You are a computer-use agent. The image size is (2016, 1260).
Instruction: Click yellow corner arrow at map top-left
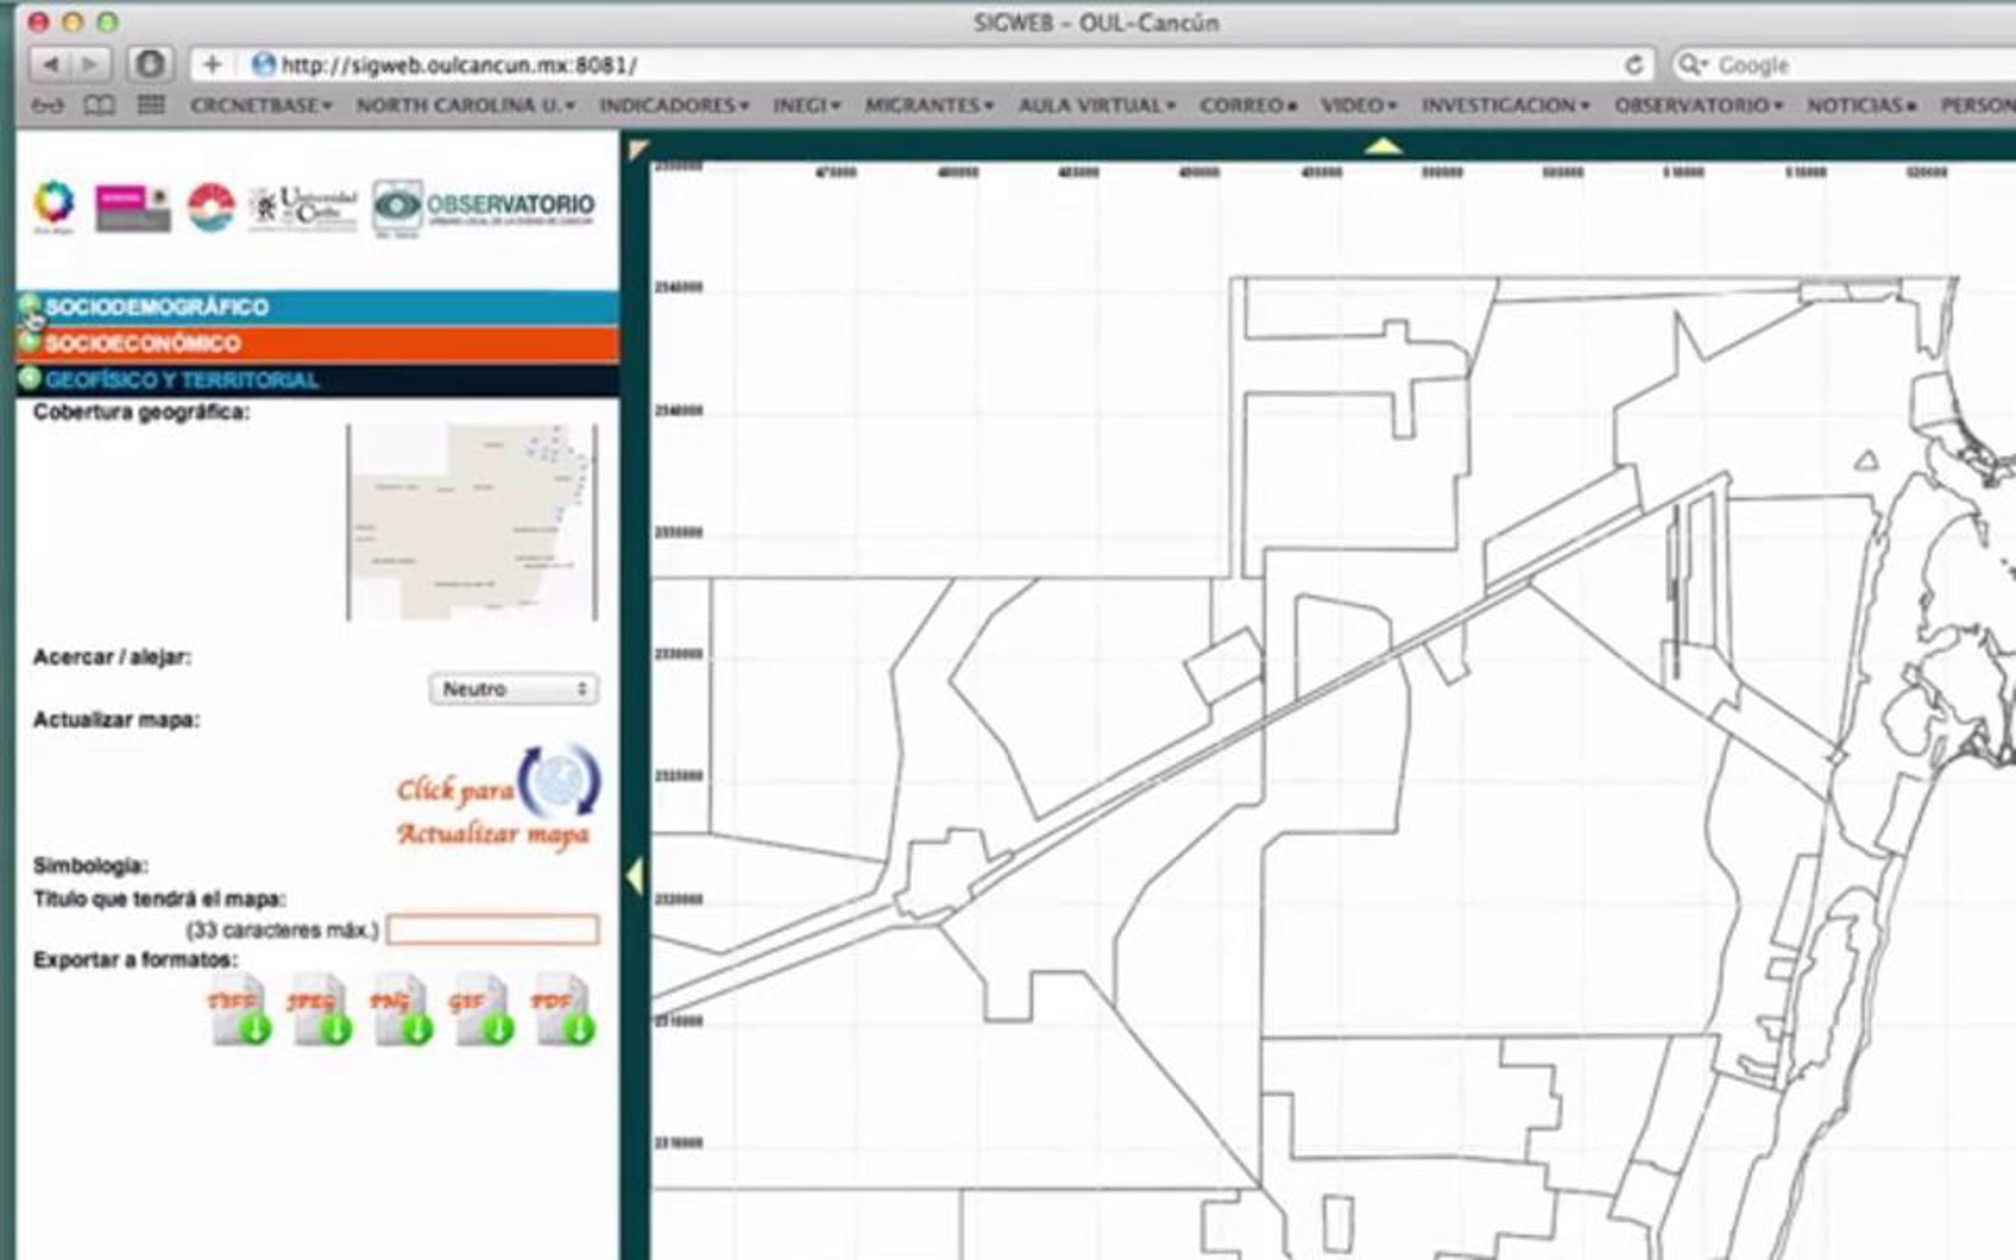pos(638,150)
